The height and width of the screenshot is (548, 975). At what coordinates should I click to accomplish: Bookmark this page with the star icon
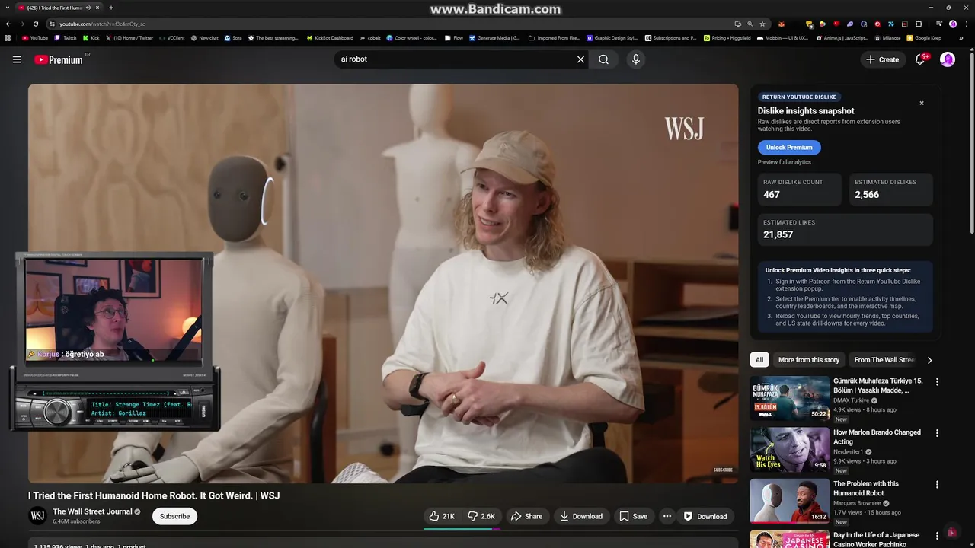tap(762, 24)
